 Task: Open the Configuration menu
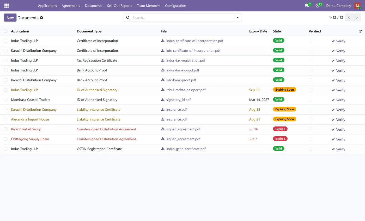point(176,5)
